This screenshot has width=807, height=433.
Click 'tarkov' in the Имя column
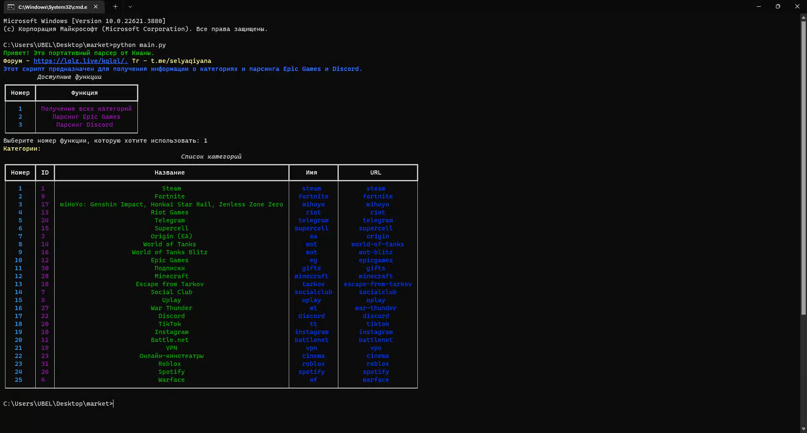point(314,284)
